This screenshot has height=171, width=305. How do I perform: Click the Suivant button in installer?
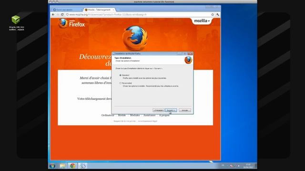coord(171,110)
